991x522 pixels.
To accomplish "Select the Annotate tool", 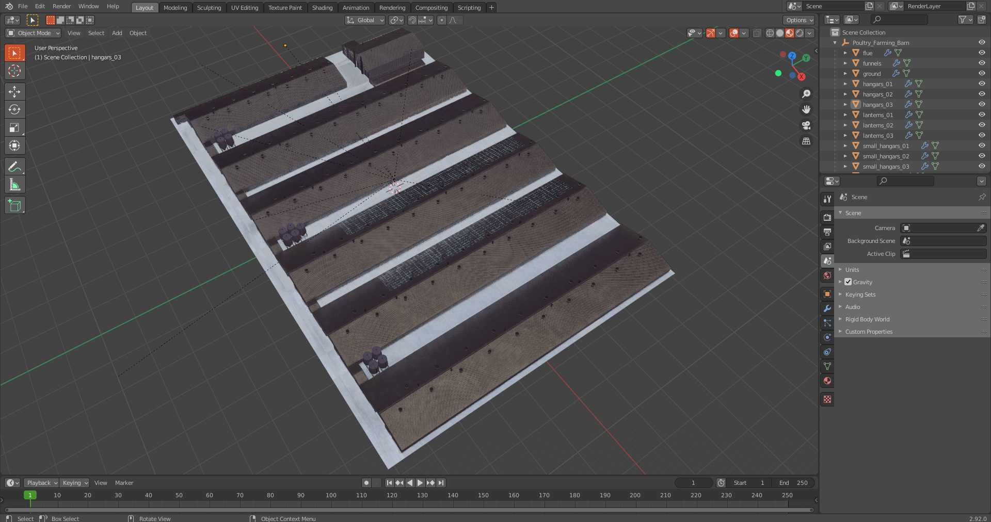I will point(14,167).
